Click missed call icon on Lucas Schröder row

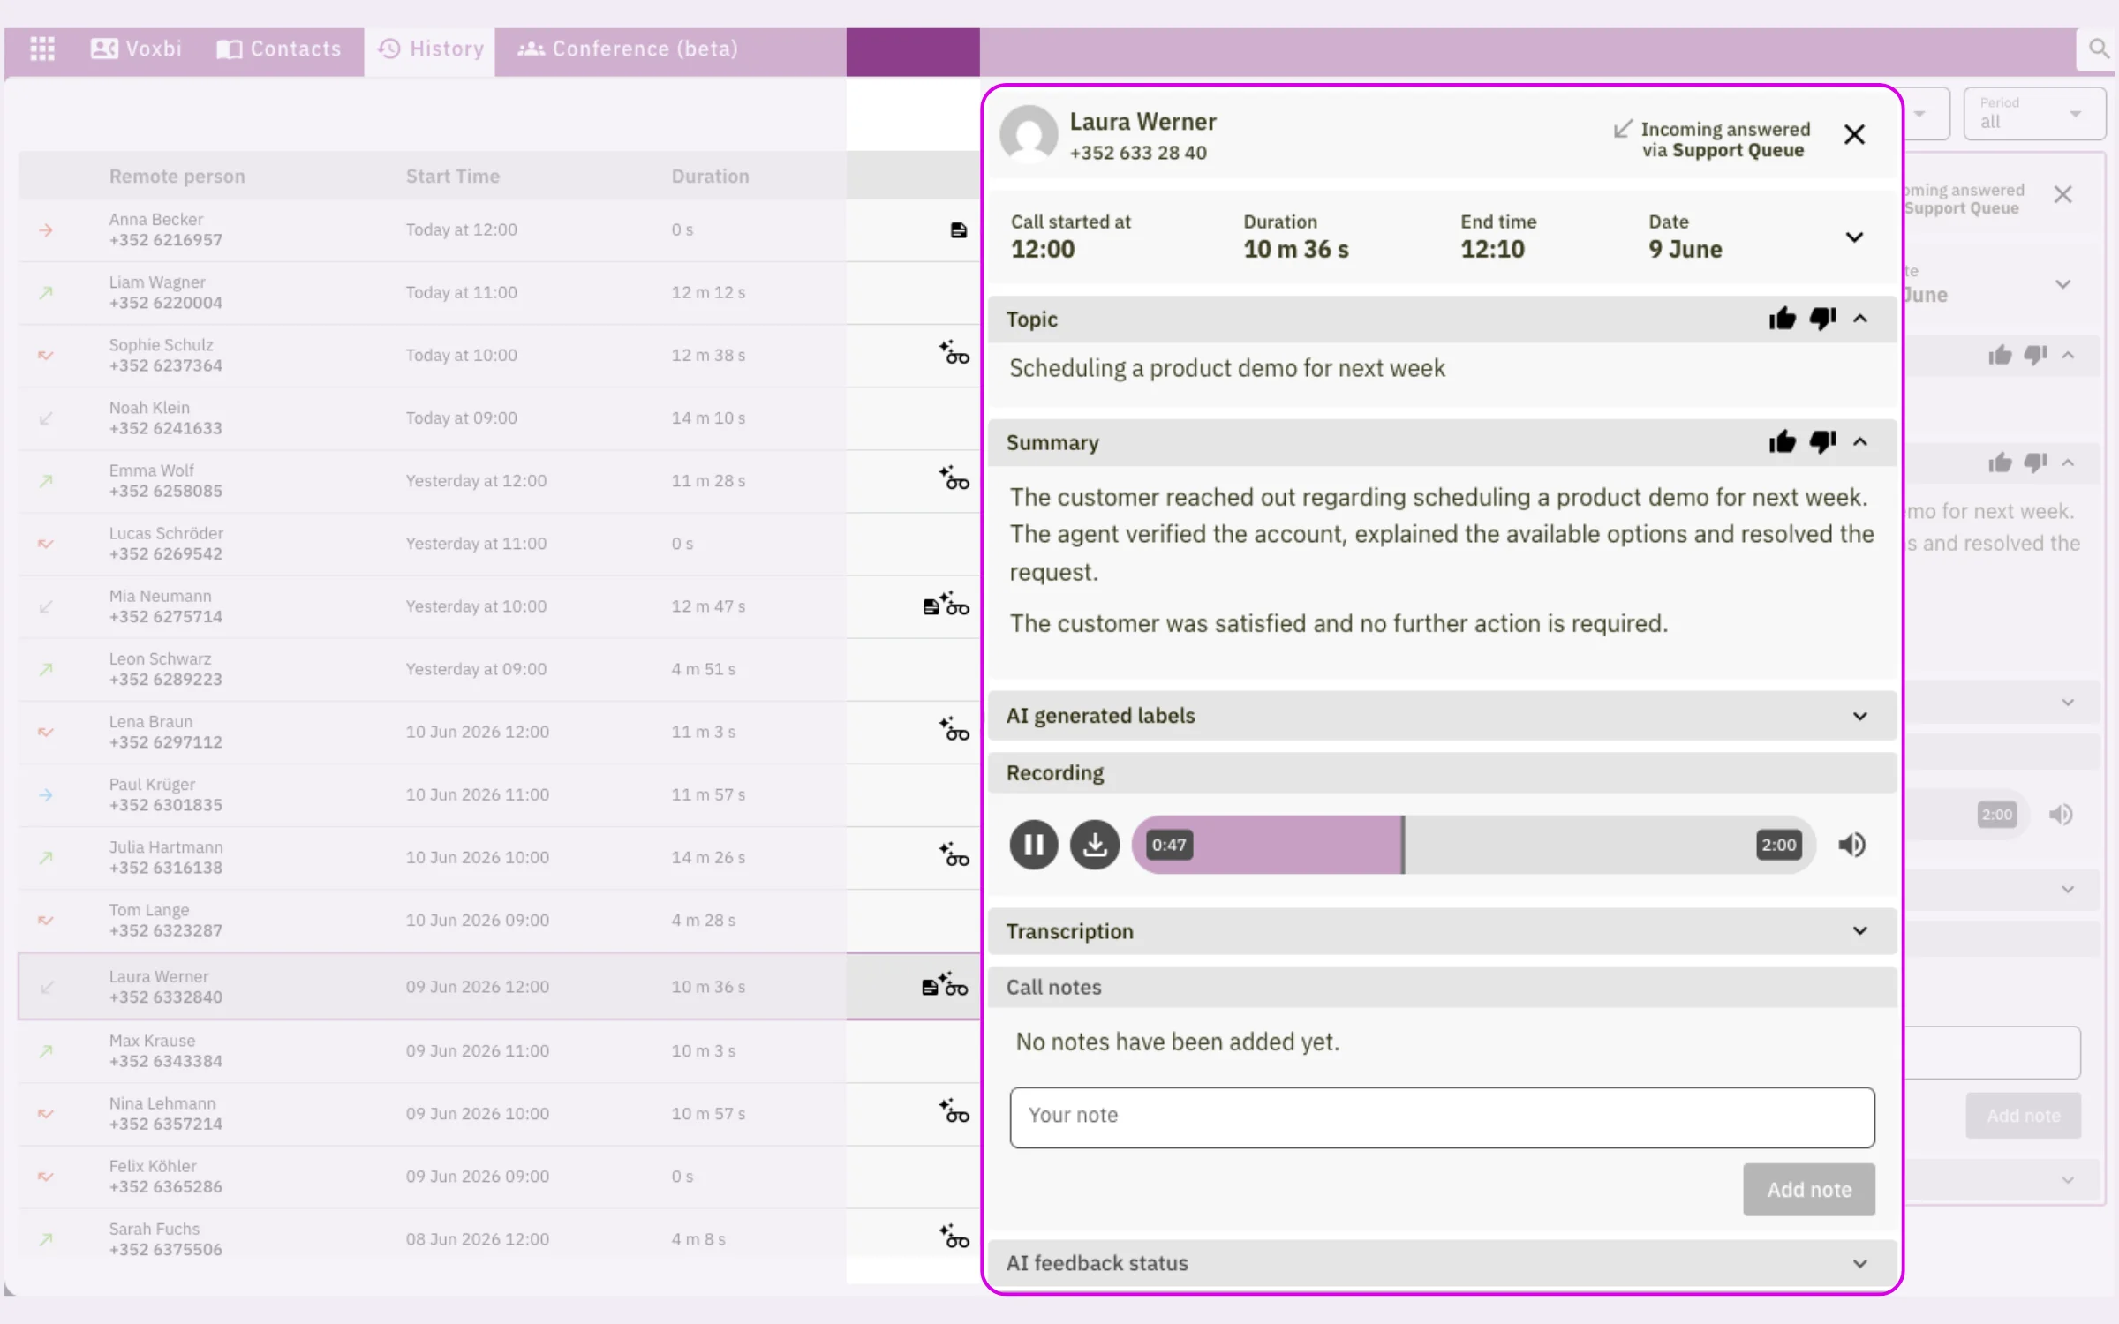(46, 544)
